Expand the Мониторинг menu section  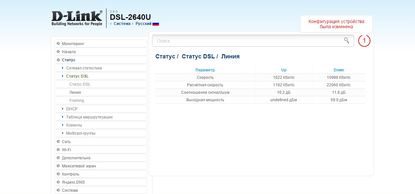point(73,43)
